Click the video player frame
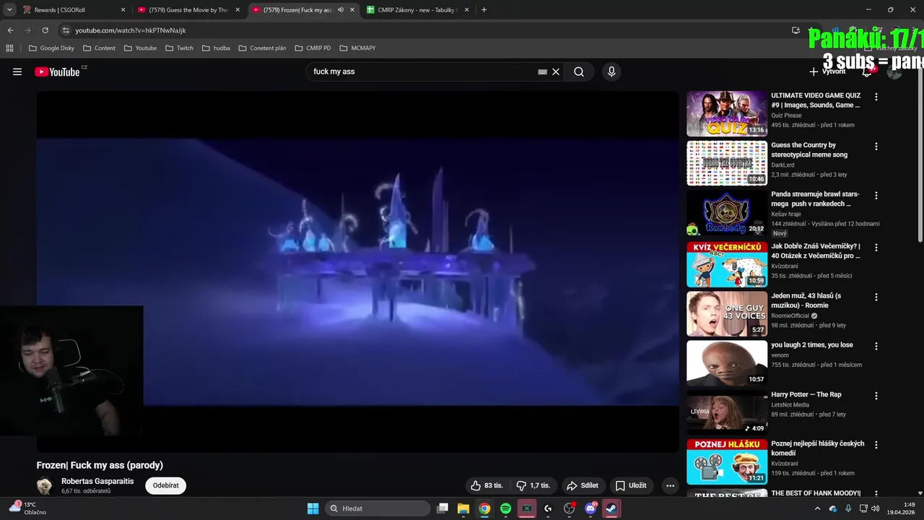 click(357, 272)
